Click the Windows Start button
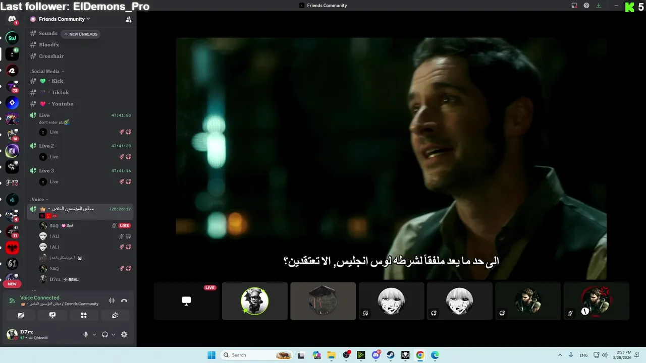 coord(211,355)
